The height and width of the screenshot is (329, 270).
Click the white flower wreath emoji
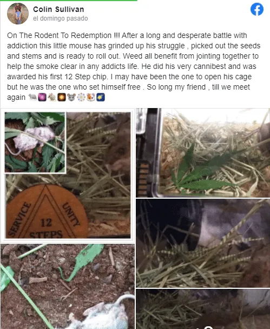pos(81,97)
